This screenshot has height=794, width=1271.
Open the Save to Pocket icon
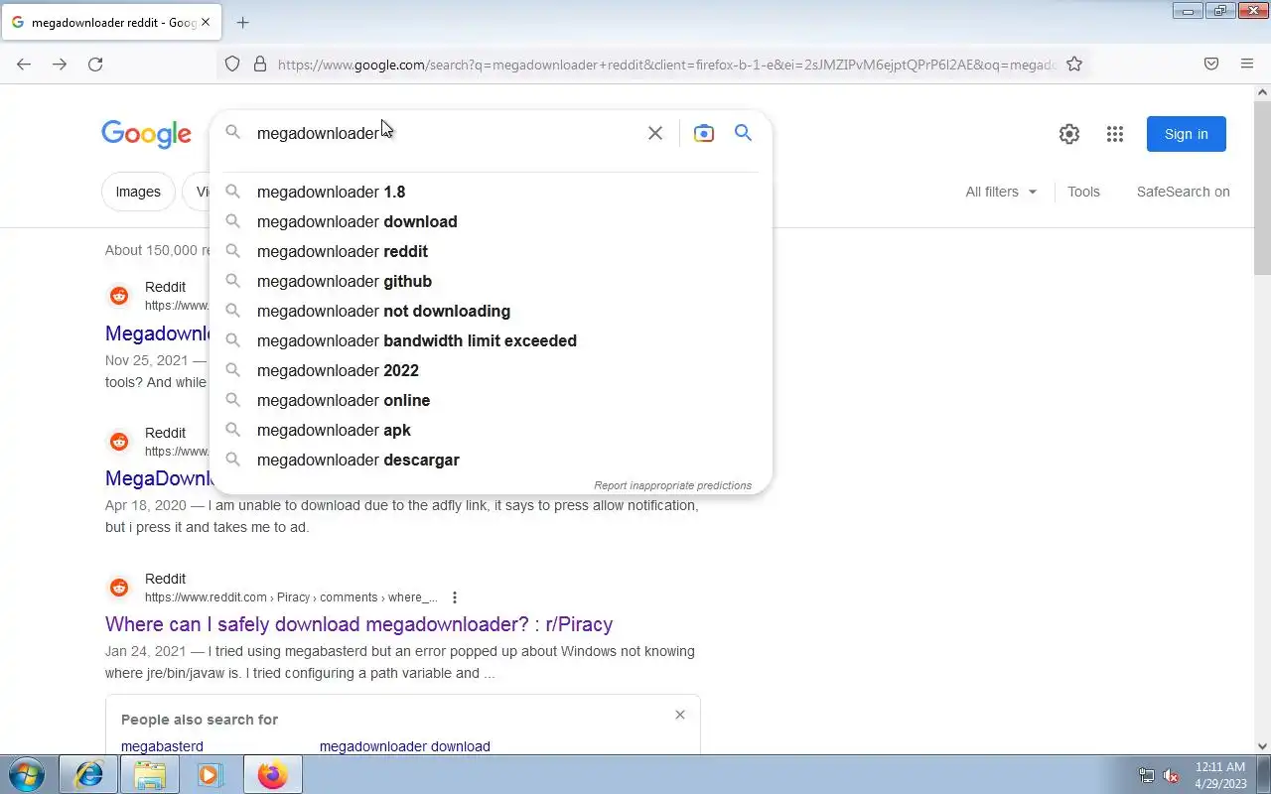coord(1211,65)
